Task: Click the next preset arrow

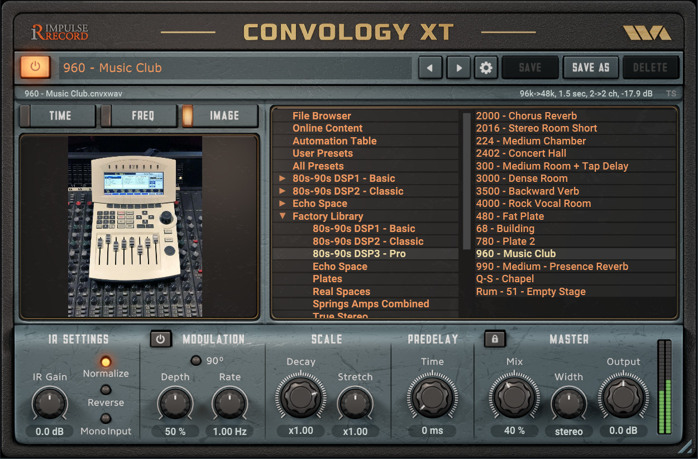Action: (458, 67)
